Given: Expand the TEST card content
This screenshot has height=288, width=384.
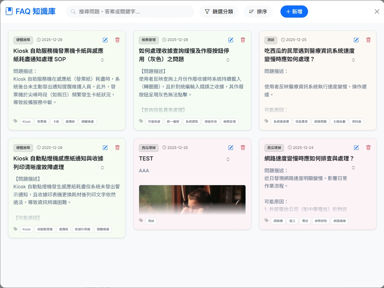Looking at the screenshot, I should (228, 159).
